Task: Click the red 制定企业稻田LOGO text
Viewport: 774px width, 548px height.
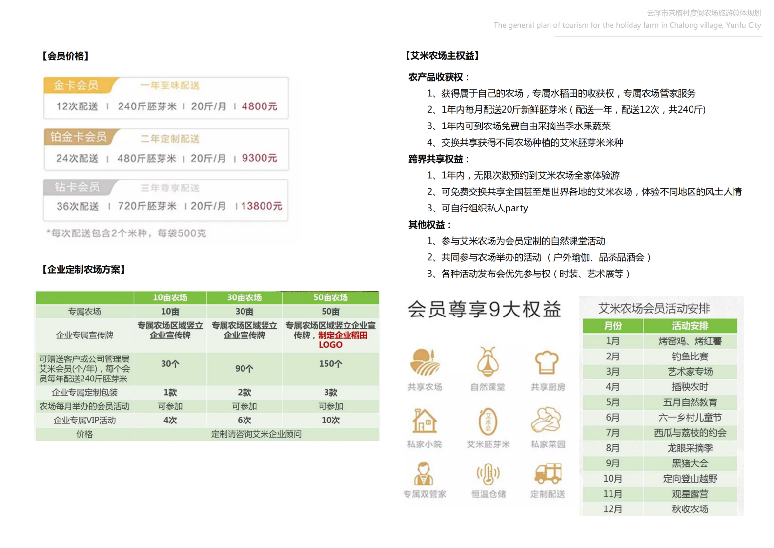Action: tap(342, 340)
